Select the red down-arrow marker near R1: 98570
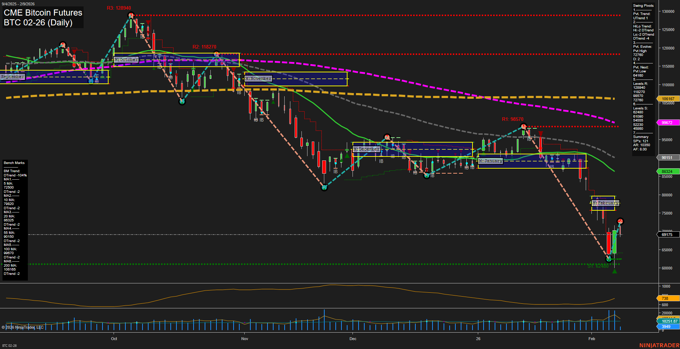The width and height of the screenshot is (680, 349). 540,133
